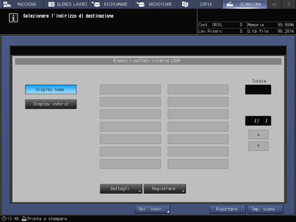Click the page indicator 1/1
This screenshot has height=222, width=296.
pyautogui.click(x=258, y=121)
